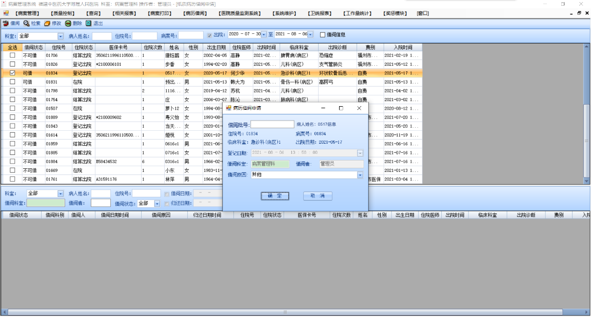Open the 借阅状态 dropdown in lower filter
The image size is (592, 318).
pos(157,204)
